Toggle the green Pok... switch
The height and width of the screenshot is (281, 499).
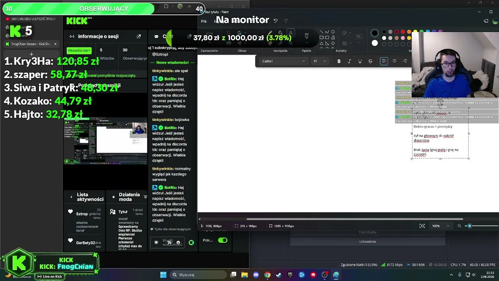tap(223, 240)
